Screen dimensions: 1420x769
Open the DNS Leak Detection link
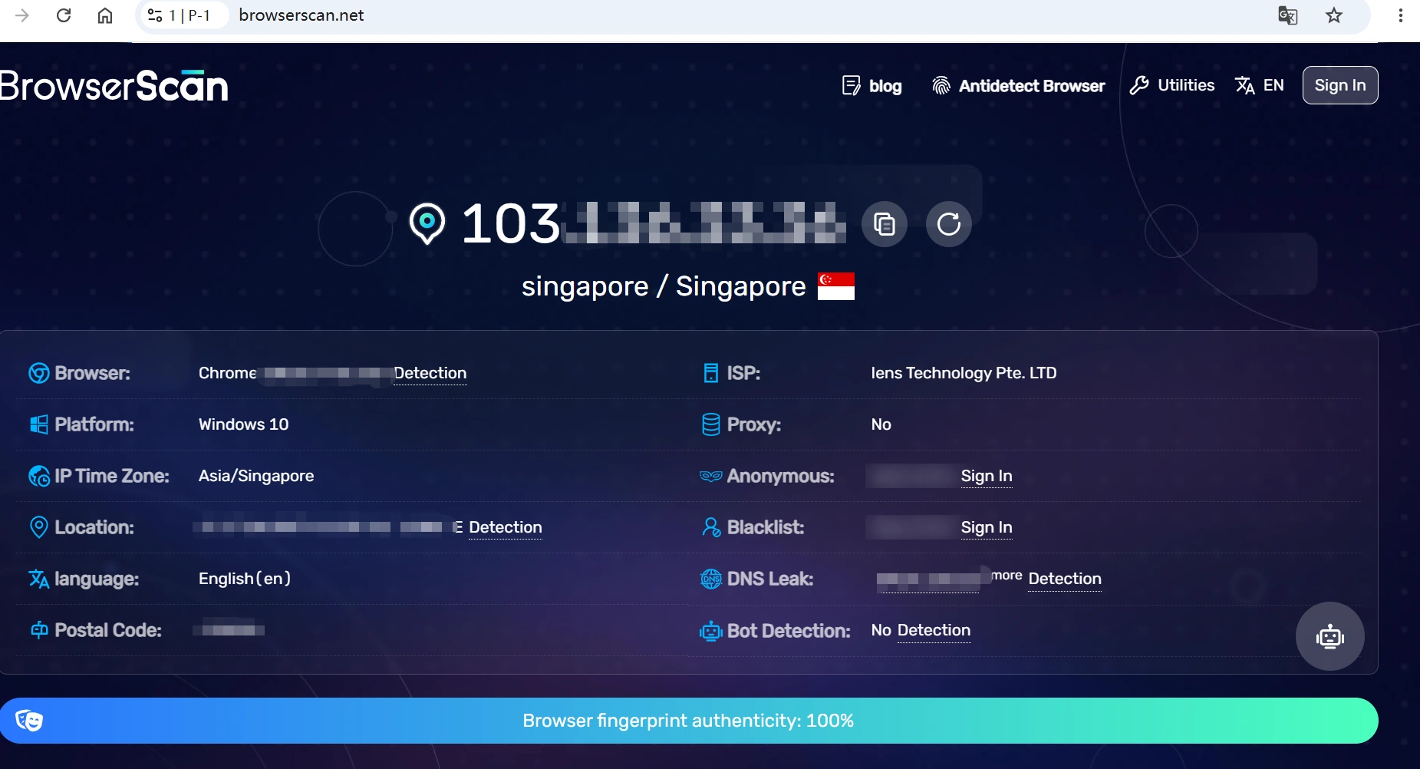pos(1065,579)
